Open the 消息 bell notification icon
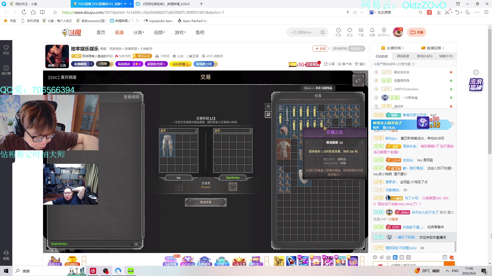492x276 pixels. click(372, 32)
